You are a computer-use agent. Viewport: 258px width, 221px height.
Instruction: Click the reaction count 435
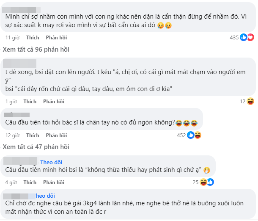click(x=234, y=38)
